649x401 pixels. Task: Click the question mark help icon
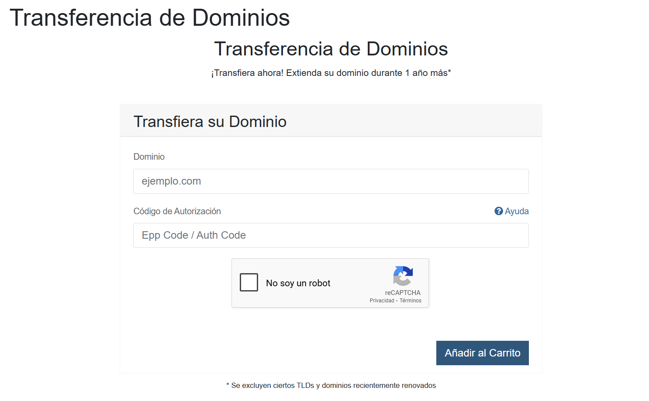(x=499, y=211)
